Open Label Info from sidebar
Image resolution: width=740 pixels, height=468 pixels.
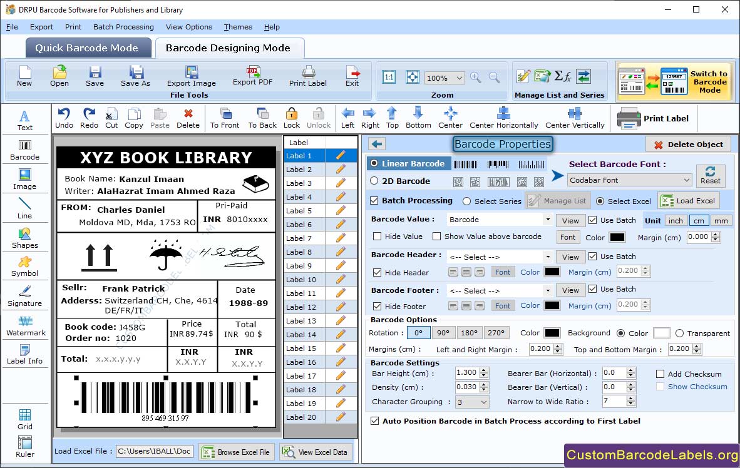point(24,354)
